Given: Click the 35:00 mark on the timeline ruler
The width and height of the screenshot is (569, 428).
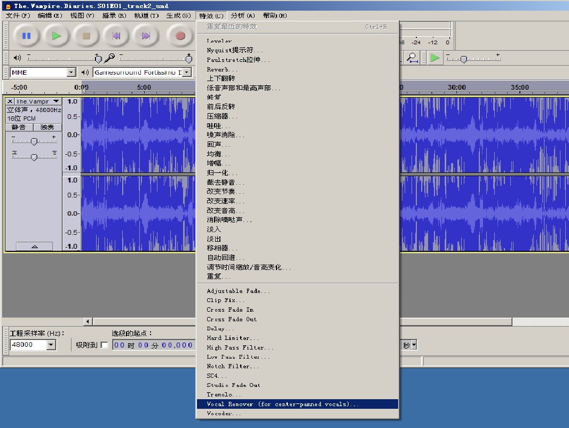Looking at the screenshot, I should 520,88.
